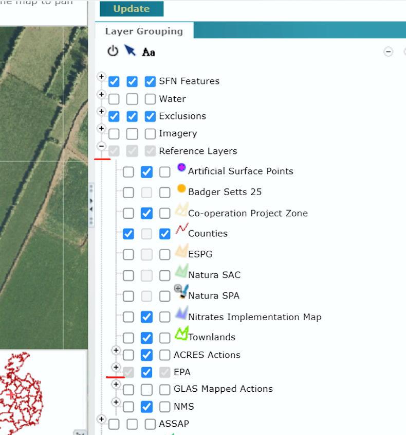Click the Natura SPA layer symbol
The height and width of the screenshot is (435, 406).
coord(180,292)
